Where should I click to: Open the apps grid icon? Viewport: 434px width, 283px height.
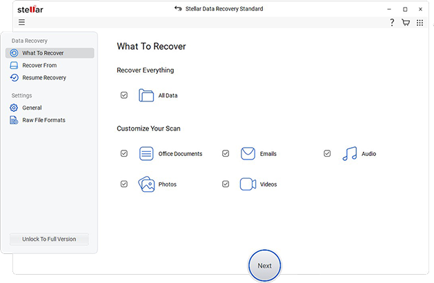coord(420,23)
